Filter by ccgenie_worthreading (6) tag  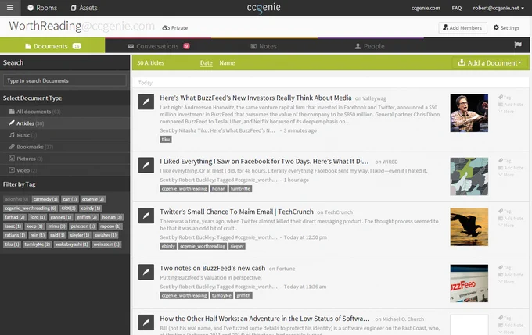(31, 208)
